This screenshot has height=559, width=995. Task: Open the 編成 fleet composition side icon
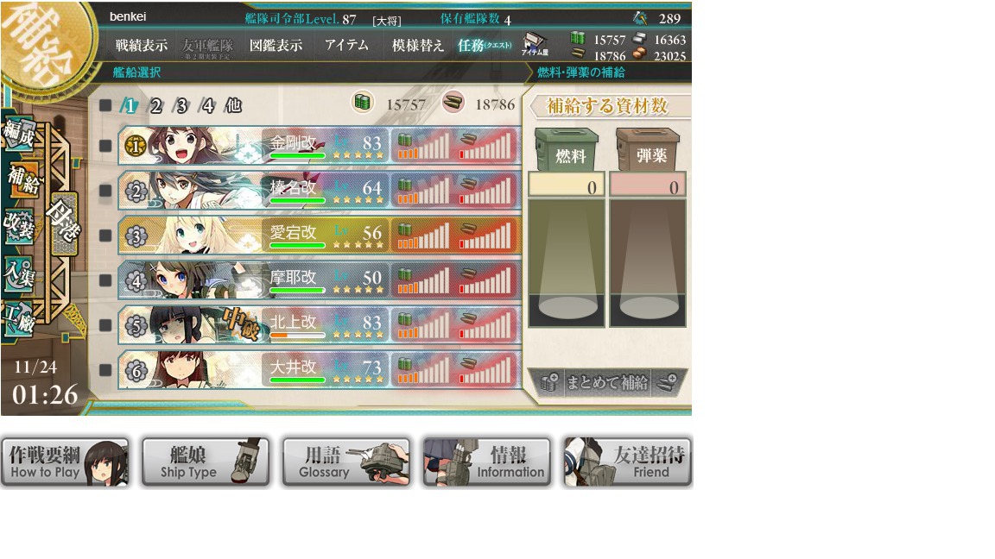[x=18, y=134]
